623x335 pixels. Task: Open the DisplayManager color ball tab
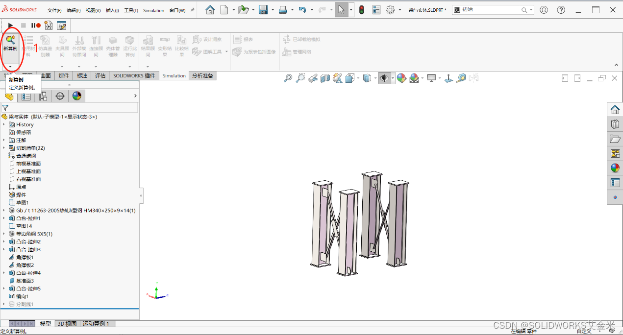click(x=77, y=96)
